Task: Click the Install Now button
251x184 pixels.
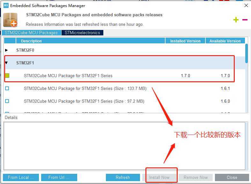Action: click(159, 177)
